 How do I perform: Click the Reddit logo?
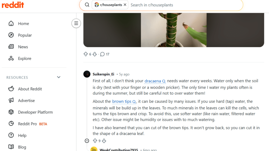click(13, 4)
